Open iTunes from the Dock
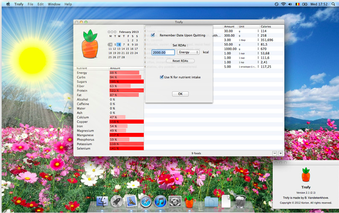The image size is (339, 213). pyautogui.click(x=160, y=202)
